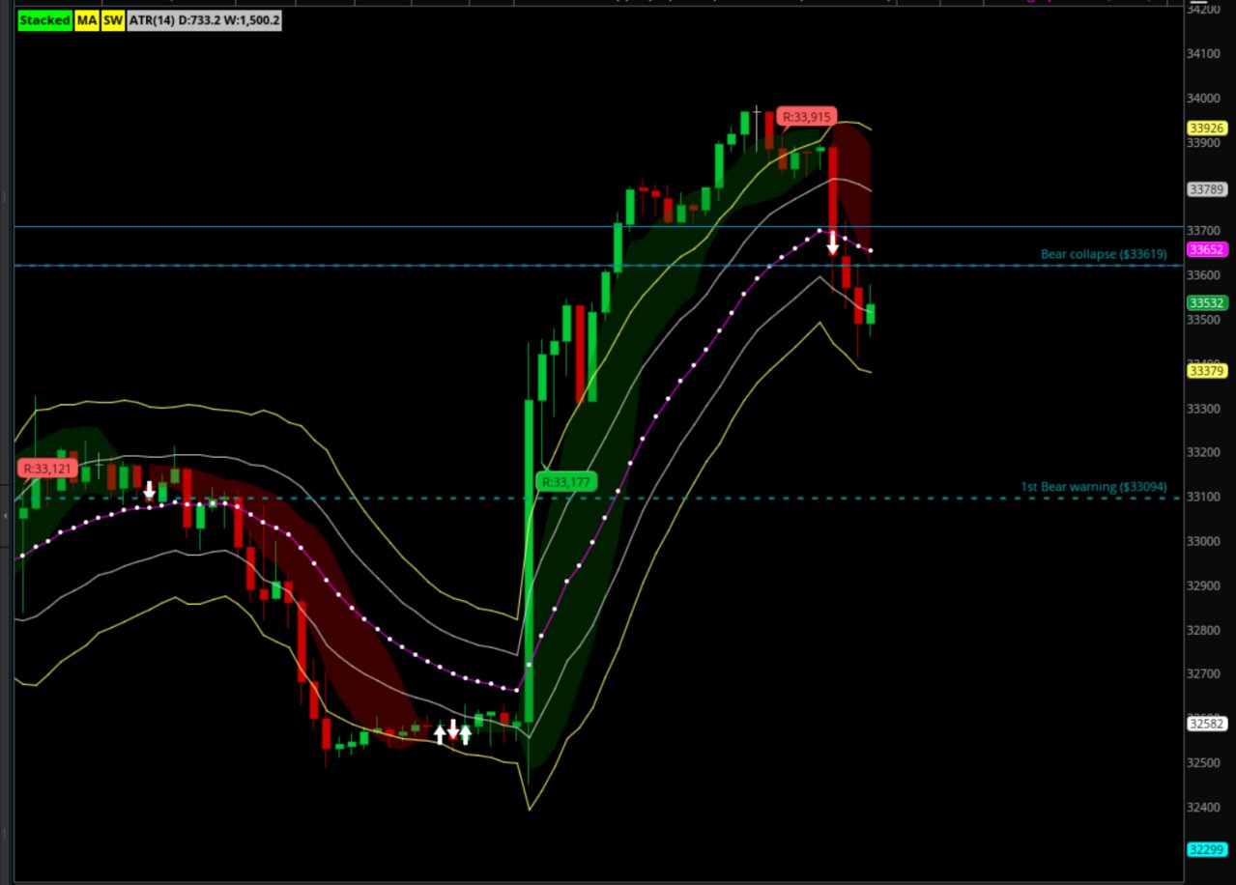Click the cyan 32299 price tag
Image resolution: width=1236 pixels, height=885 pixels.
pyautogui.click(x=1207, y=849)
